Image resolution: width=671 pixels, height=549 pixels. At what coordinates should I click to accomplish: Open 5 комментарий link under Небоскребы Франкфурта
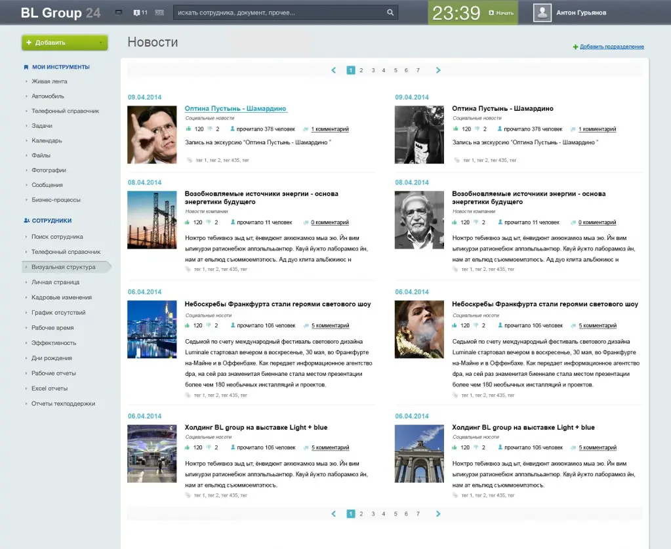coord(330,325)
